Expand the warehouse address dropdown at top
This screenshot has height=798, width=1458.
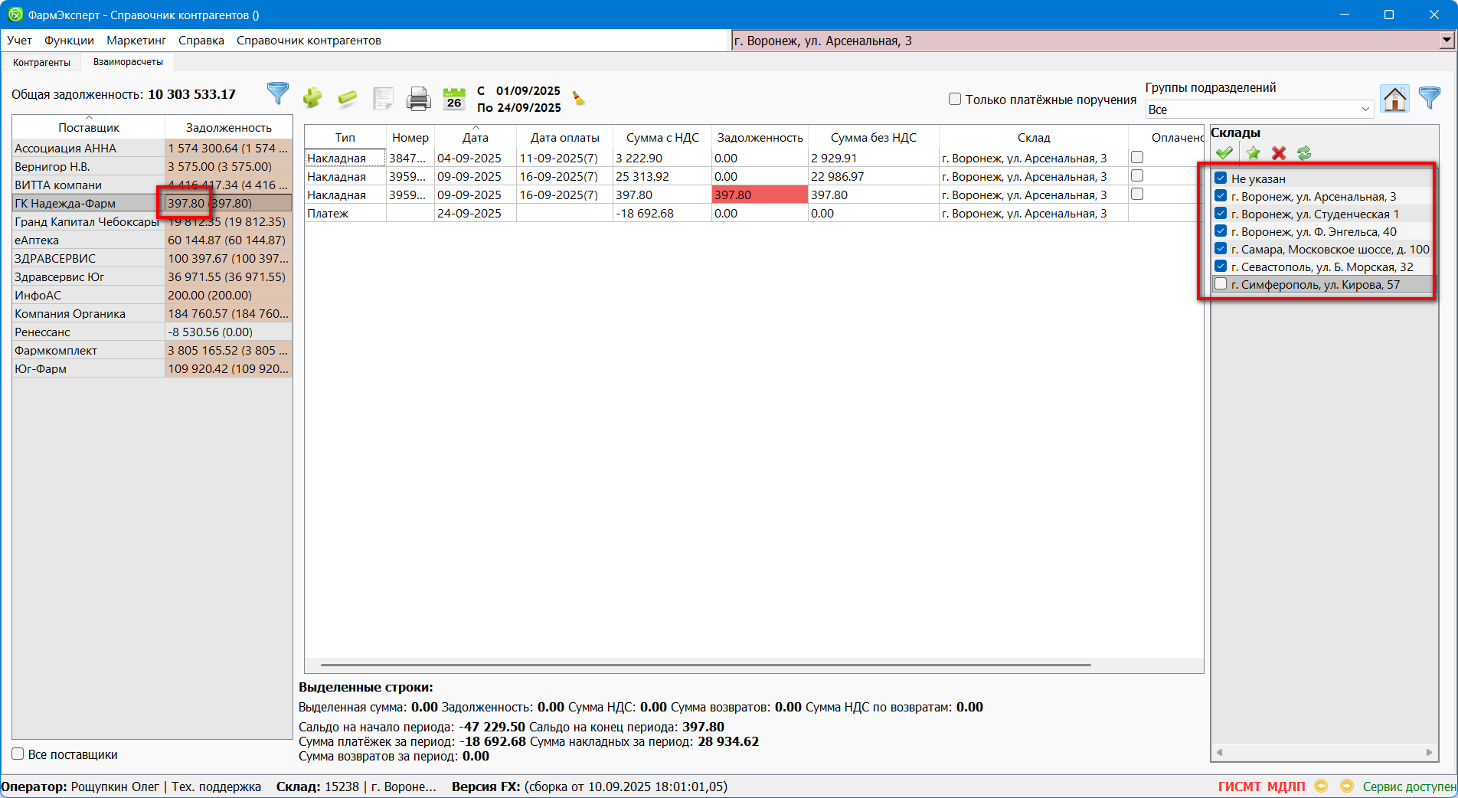(x=1446, y=41)
